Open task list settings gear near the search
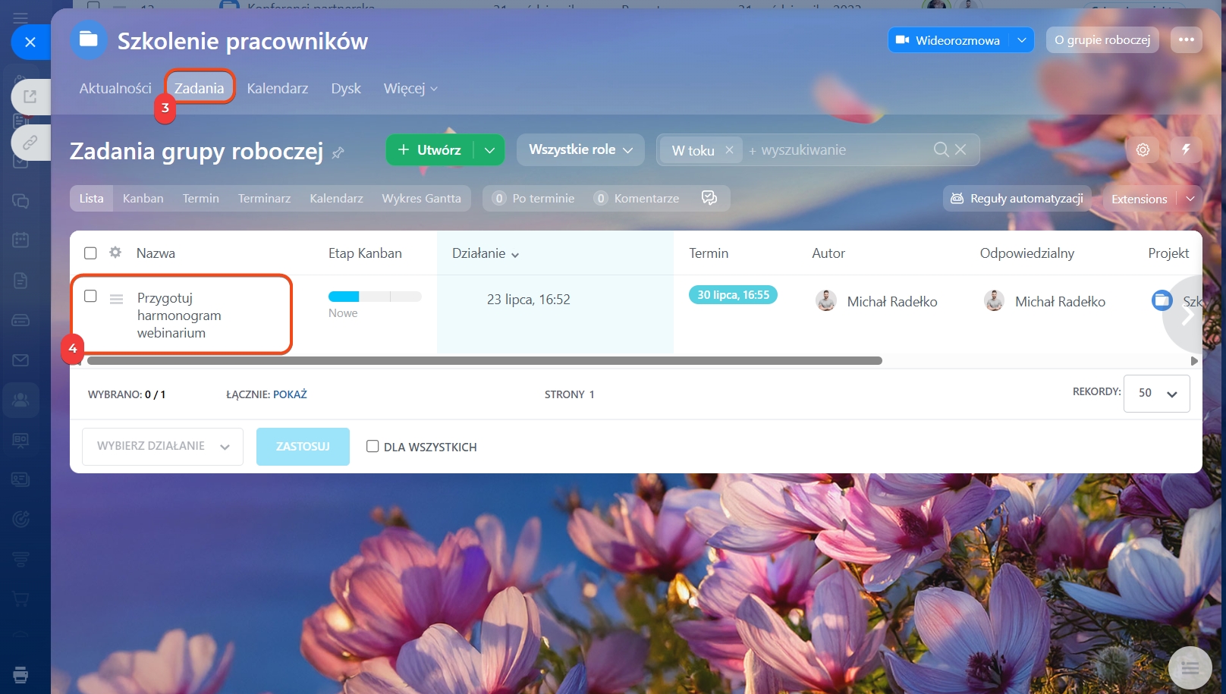 1143,150
